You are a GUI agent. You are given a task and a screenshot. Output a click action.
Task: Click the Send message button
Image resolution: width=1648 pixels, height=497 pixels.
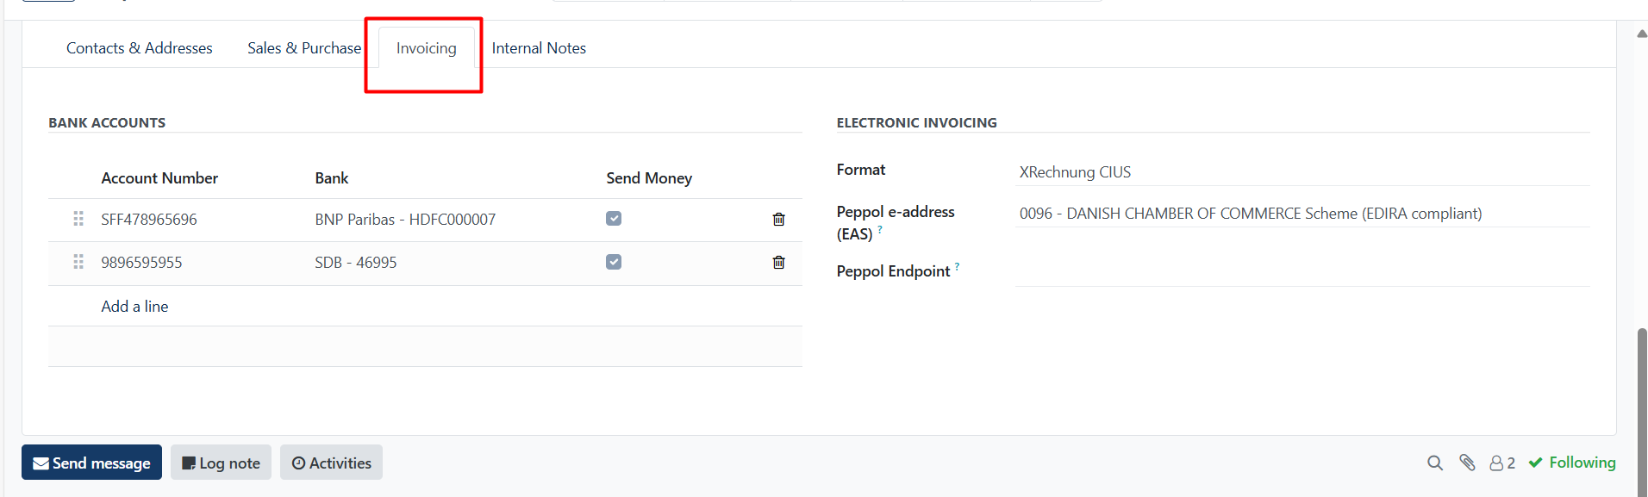pyautogui.click(x=91, y=463)
